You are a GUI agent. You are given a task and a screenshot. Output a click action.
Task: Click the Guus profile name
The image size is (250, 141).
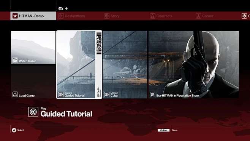click(175, 130)
